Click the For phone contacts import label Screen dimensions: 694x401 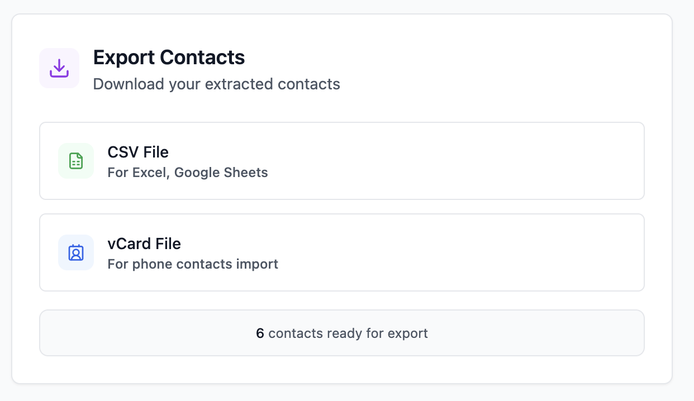coord(193,264)
